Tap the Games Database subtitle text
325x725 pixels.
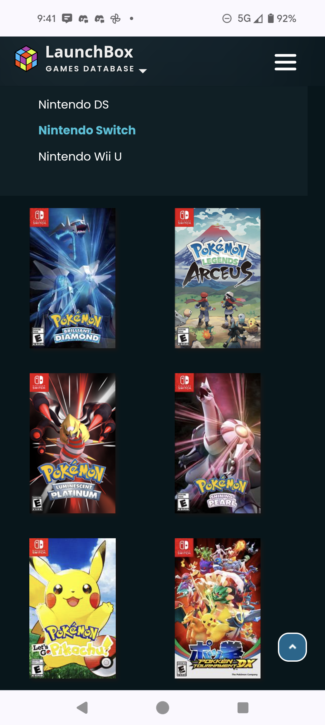pos(90,69)
